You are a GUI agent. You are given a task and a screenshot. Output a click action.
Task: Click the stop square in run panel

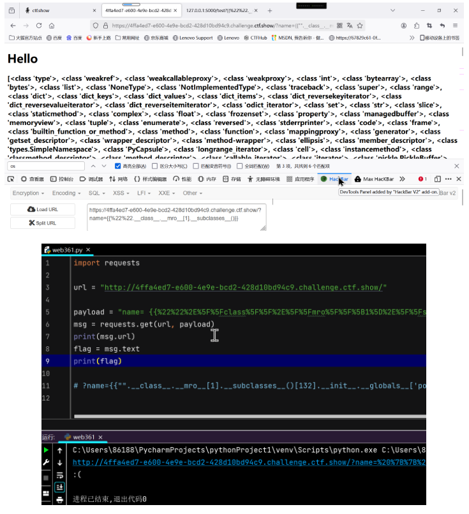(46, 478)
